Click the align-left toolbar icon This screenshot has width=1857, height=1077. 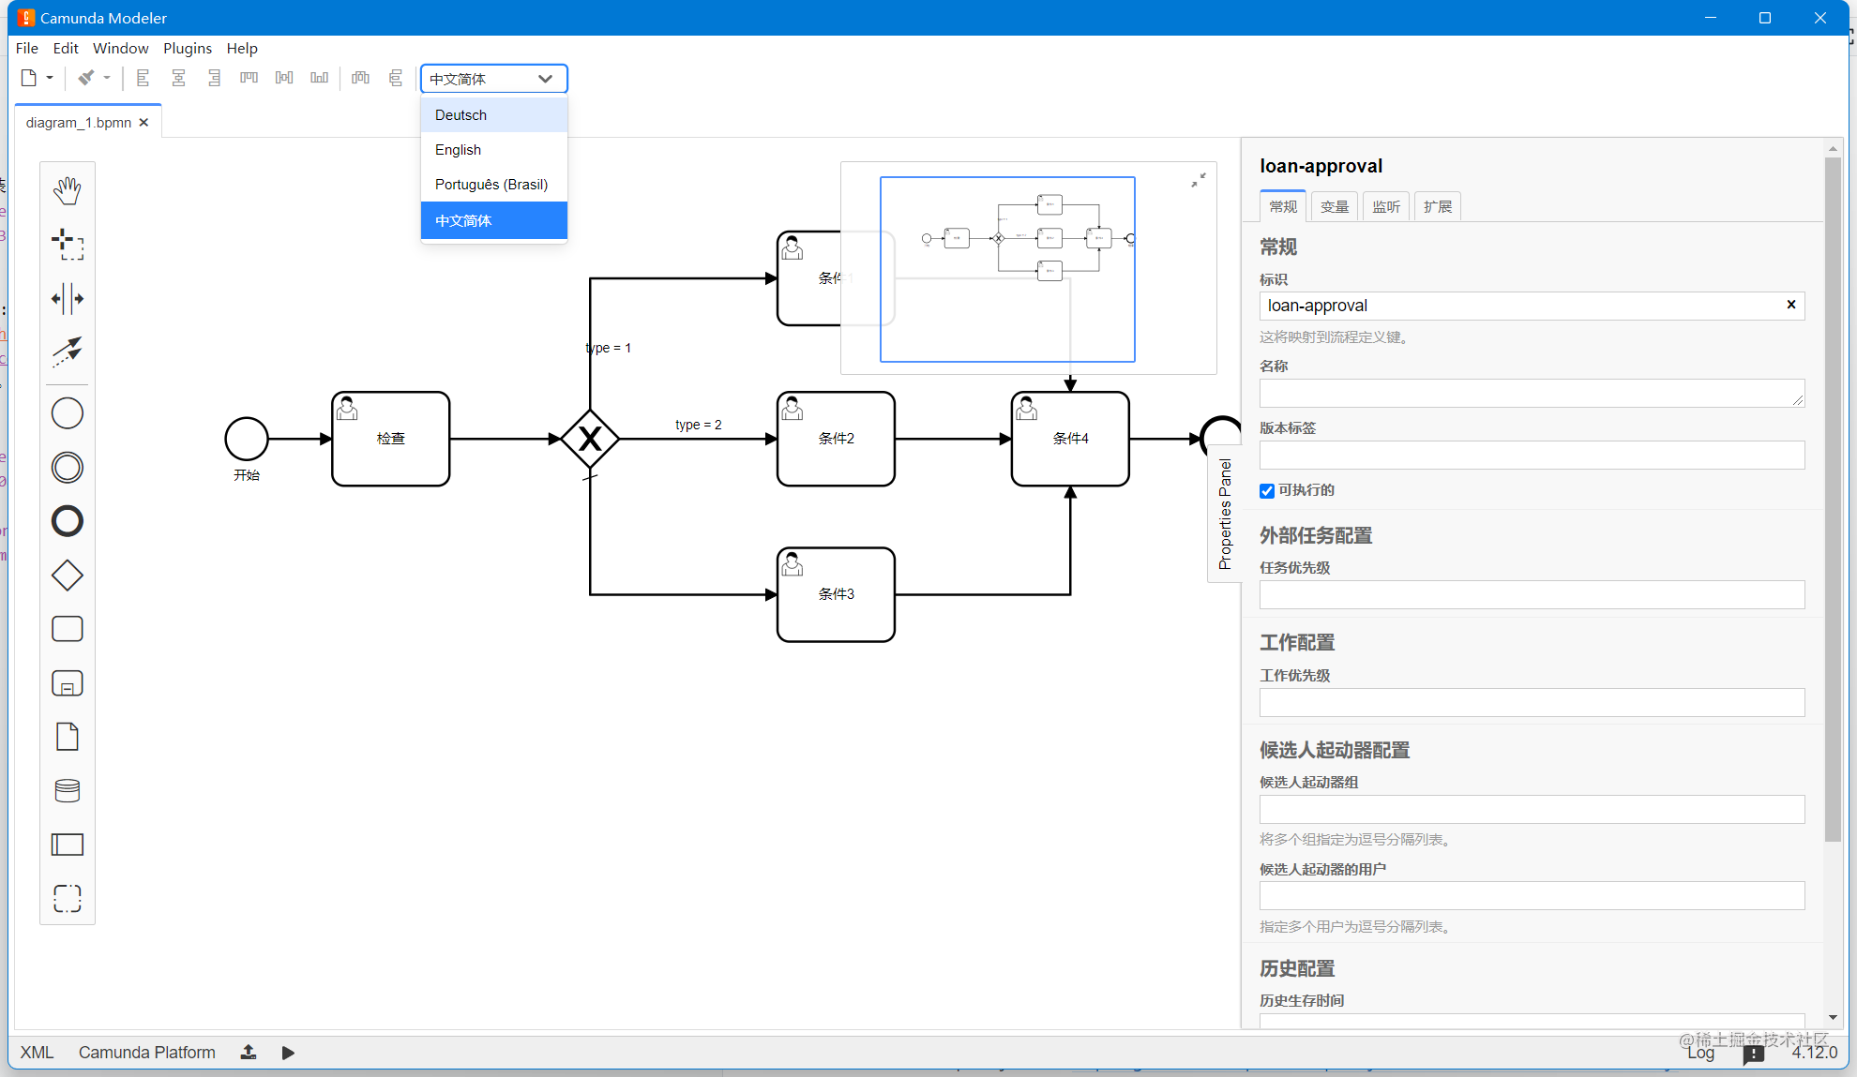143,78
